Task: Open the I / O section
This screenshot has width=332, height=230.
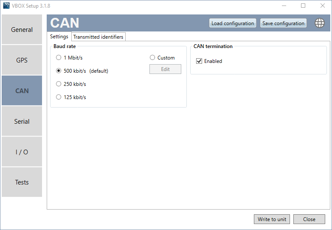Action: tap(22, 152)
